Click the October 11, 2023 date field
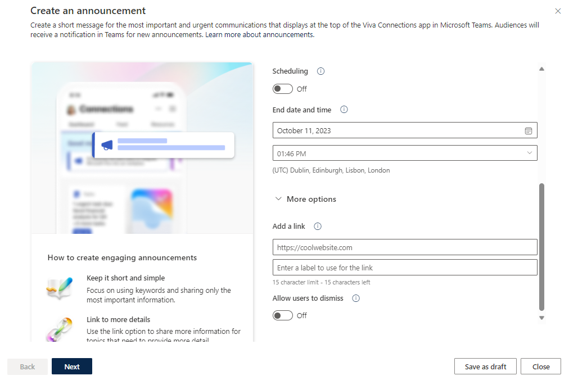The height and width of the screenshot is (380, 569). (x=398, y=130)
